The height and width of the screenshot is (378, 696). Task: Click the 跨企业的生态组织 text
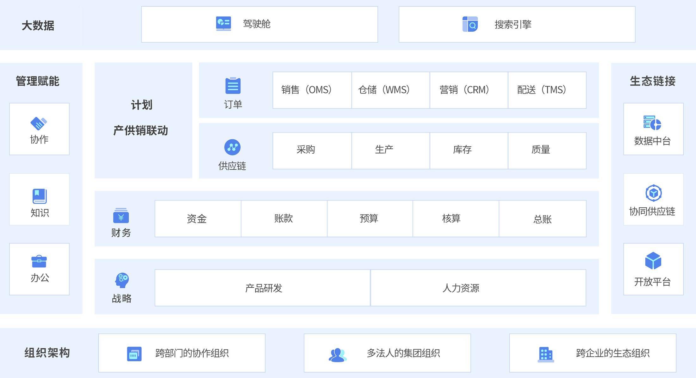pyautogui.click(x=613, y=353)
